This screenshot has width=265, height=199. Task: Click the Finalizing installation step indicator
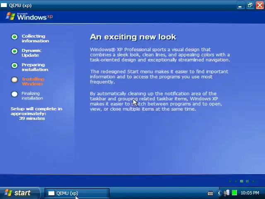[x=14, y=94]
